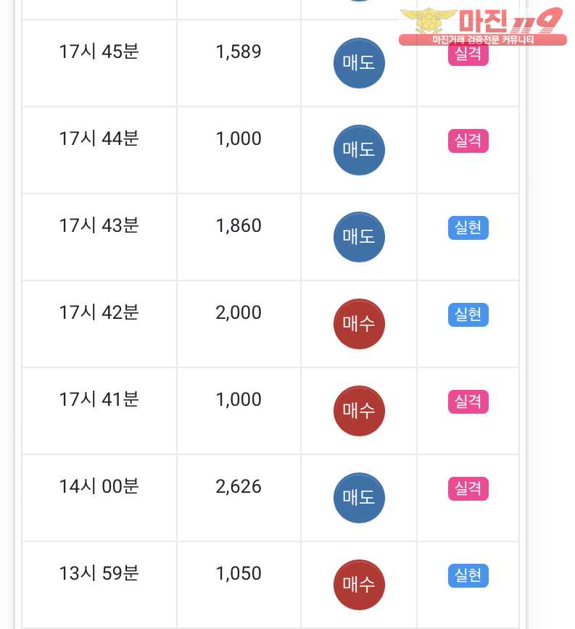
Task: Click the amount 2,000 in 17시 42분 row
Action: click(x=239, y=312)
